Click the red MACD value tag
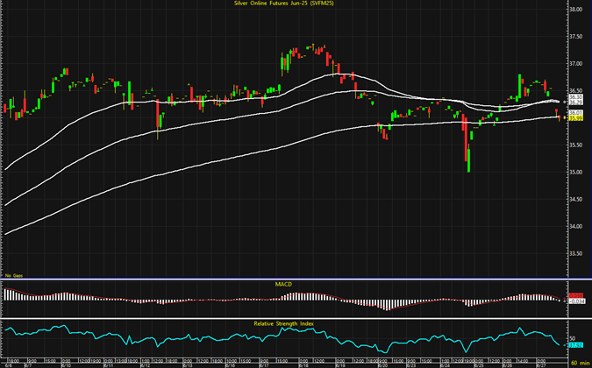Image resolution: width=592 pixels, height=368 pixels. click(x=575, y=295)
